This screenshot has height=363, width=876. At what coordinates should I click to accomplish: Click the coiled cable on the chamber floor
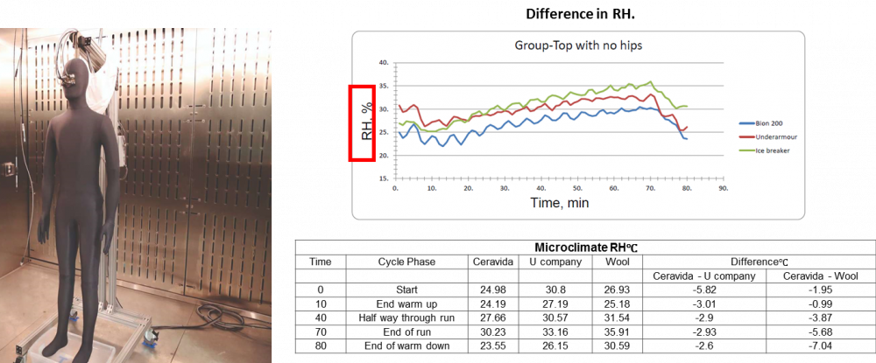[x=210, y=311]
